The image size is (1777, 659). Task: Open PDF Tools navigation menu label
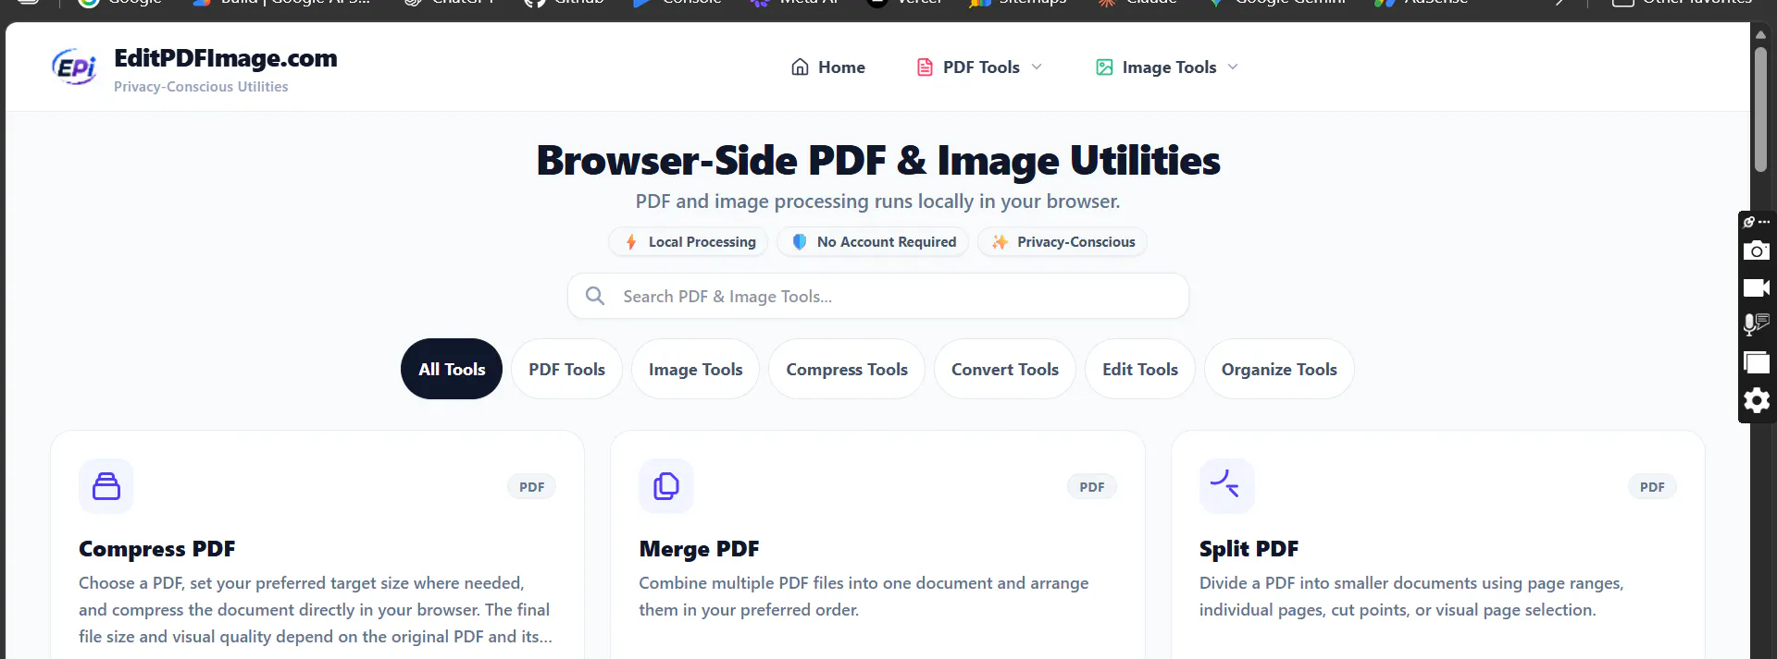click(x=981, y=67)
